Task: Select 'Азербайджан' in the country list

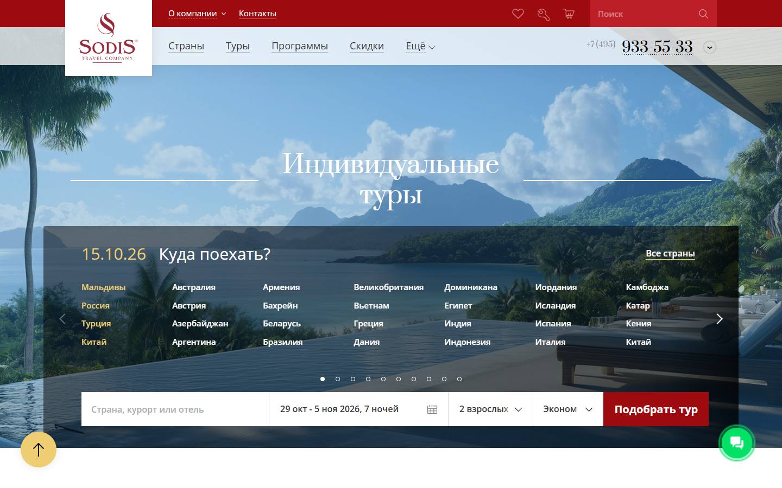Action: 200,323
